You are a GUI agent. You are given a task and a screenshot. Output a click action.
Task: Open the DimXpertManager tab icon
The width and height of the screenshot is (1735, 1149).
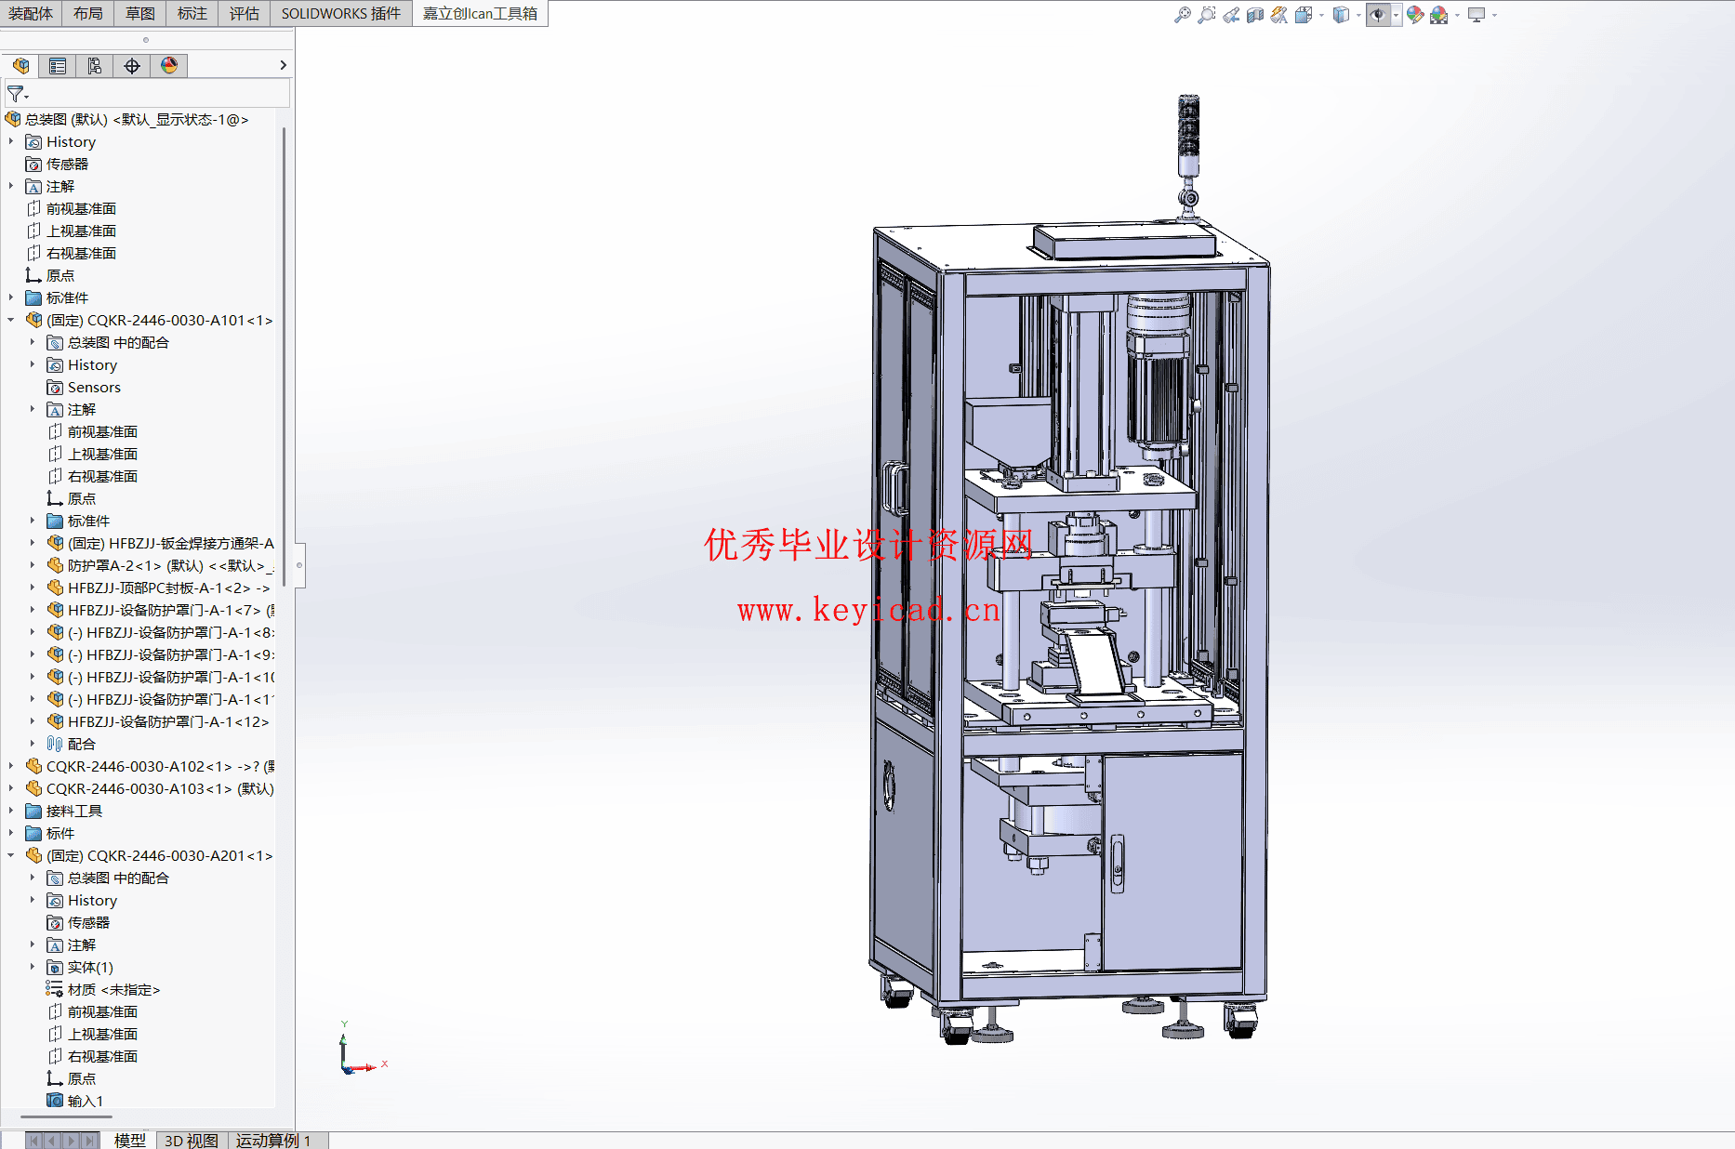132,65
